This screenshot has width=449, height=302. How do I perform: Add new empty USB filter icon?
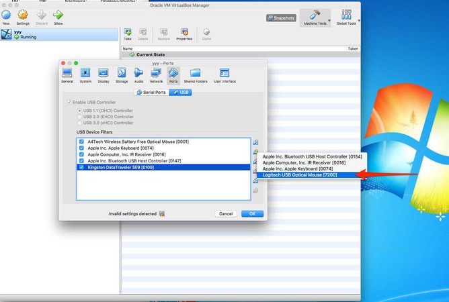(x=255, y=142)
